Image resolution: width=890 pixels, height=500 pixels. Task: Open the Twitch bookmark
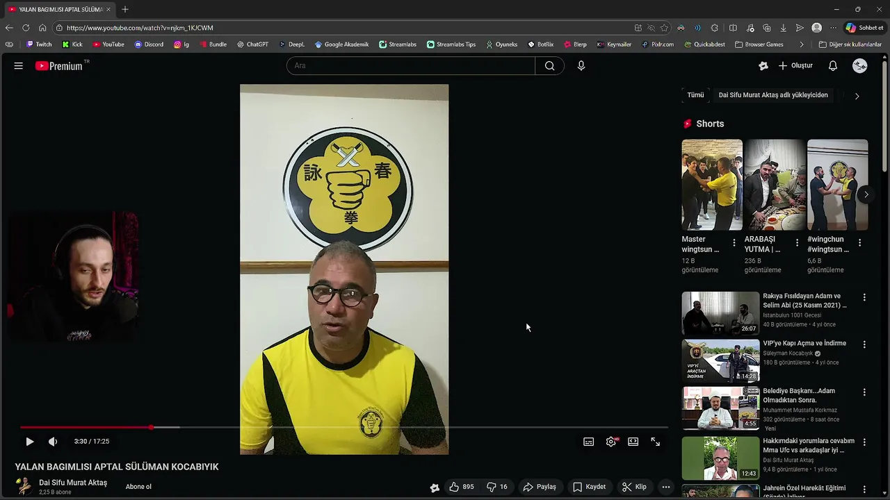pos(39,44)
